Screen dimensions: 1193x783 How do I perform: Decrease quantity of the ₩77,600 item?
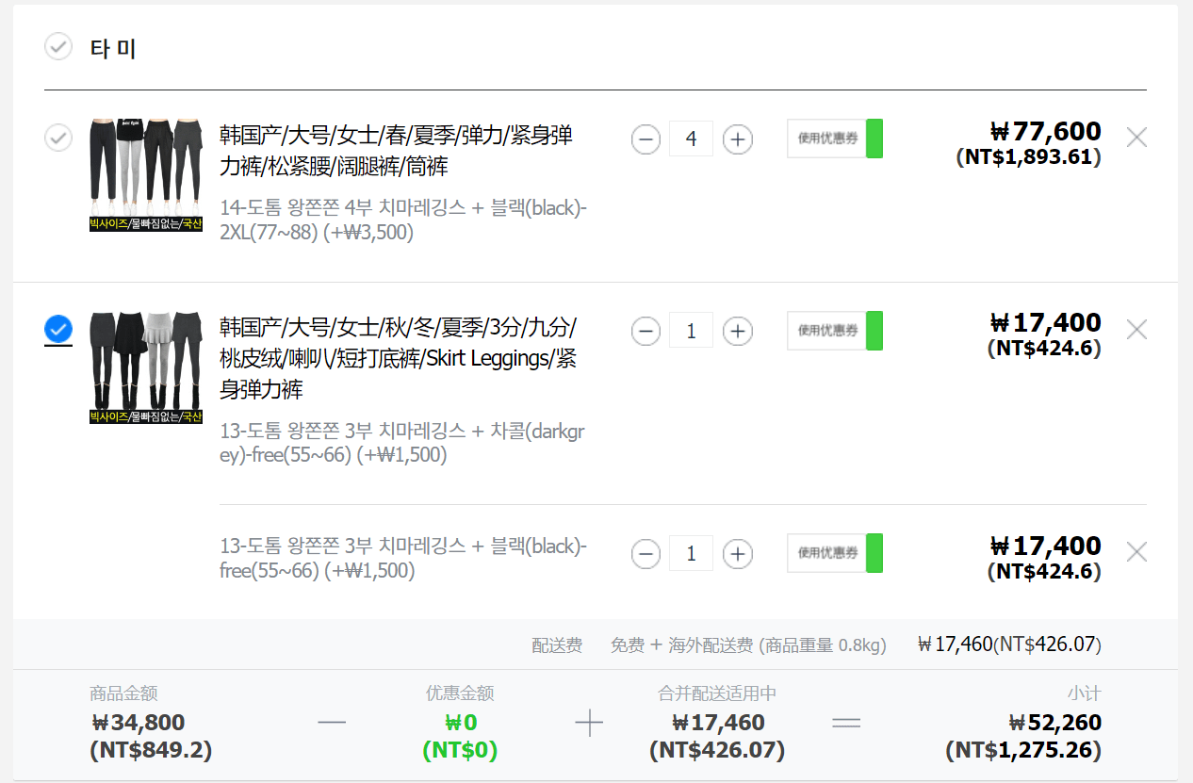pyautogui.click(x=646, y=139)
